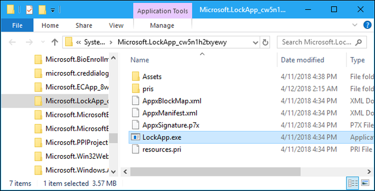Switch to the View ribbon tab
Viewport: 375px width, 191px height.
coord(116,26)
